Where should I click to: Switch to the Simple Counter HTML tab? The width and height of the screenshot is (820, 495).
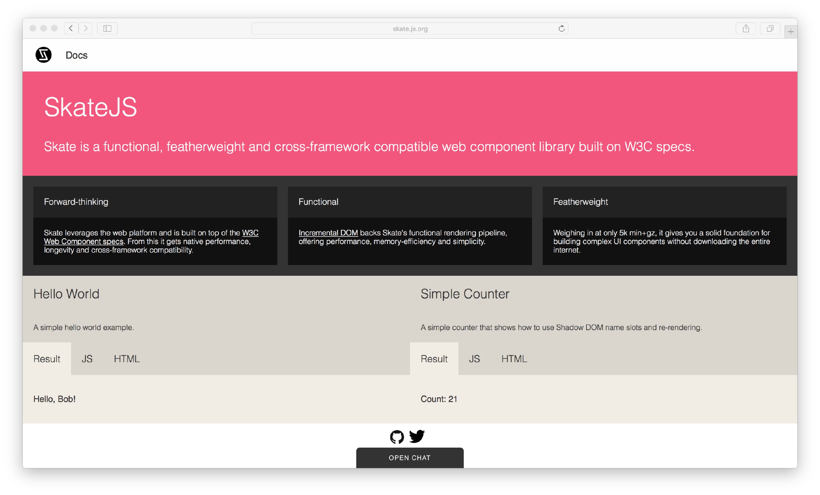point(514,359)
